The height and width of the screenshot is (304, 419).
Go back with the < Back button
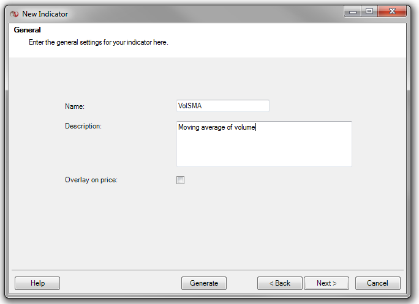coord(279,283)
